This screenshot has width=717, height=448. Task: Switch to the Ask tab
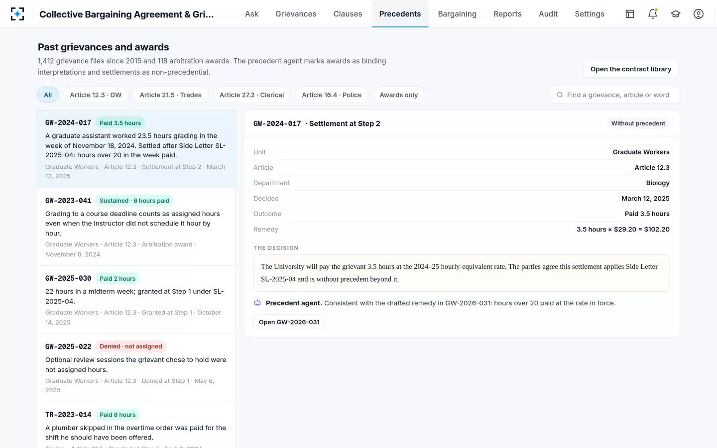pyautogui.click(x=251, y=14)
